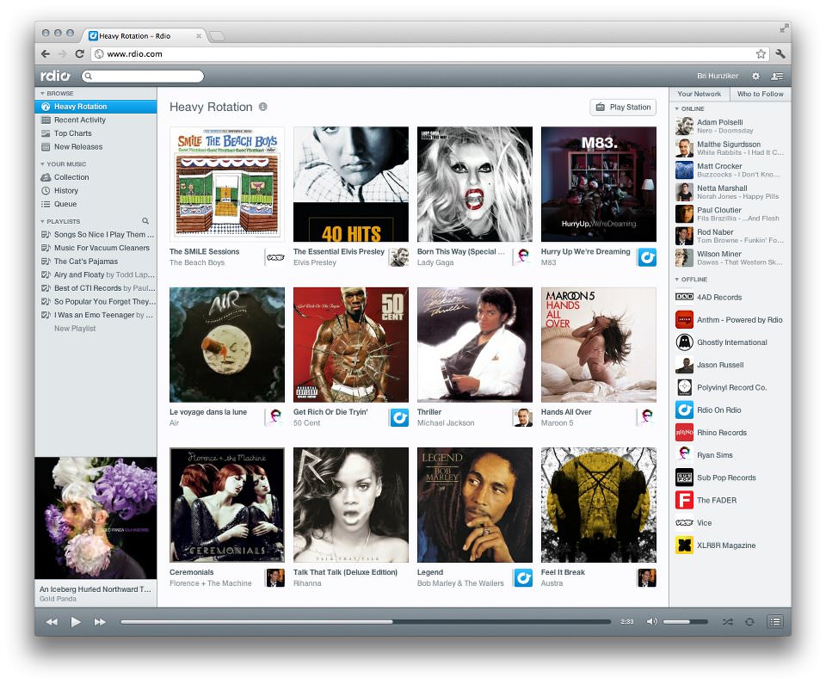Open The Cat's Pajamas playlist
The width and height of the screenshot is (826, 684).
pyautogui.click(x=97, y=262)
